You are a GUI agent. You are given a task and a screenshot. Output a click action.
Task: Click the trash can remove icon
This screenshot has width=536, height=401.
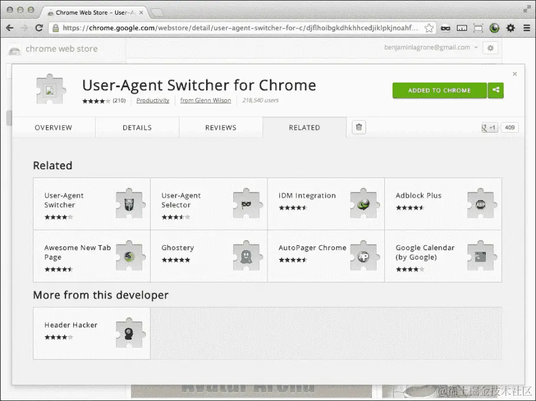point(359,127)
